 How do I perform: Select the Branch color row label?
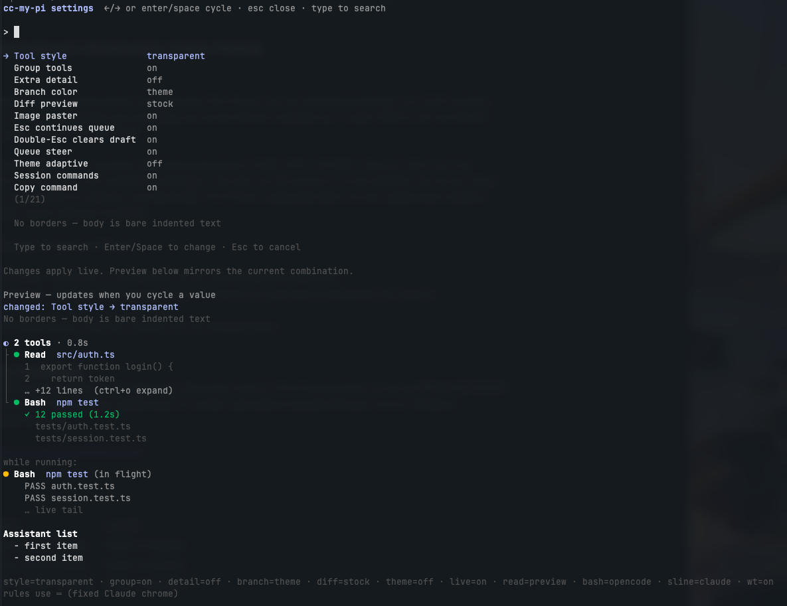coord(46,92)
